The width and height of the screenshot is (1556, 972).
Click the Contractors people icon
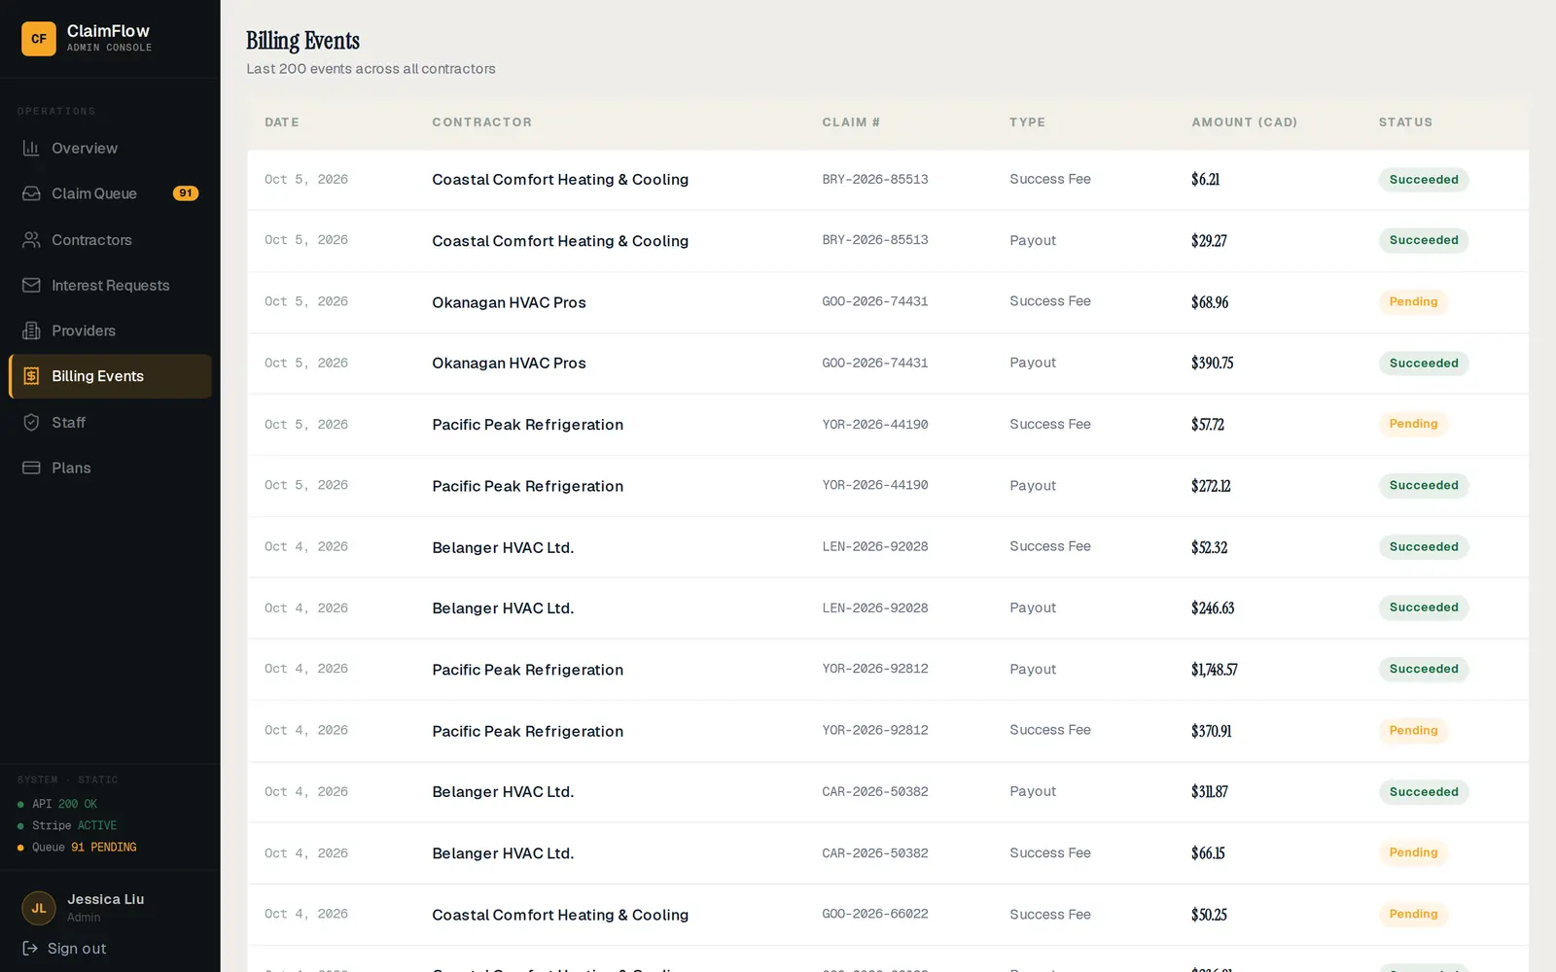pos(31,239)
